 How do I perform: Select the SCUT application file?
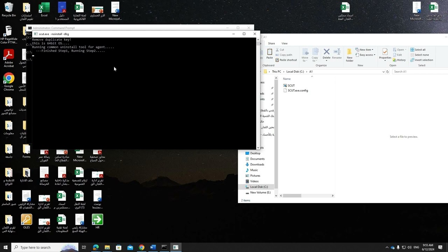coord(289,85)
